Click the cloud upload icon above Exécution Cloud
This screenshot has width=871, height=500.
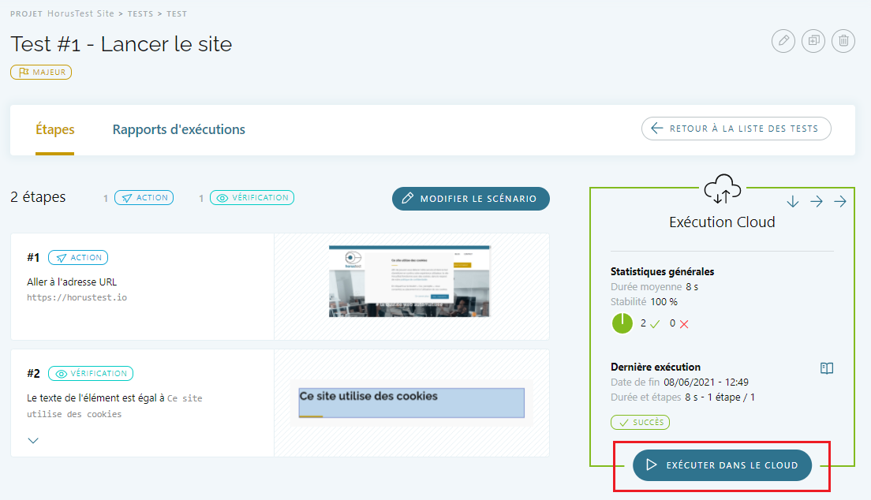pyautogui.click(x=723, y=189)
